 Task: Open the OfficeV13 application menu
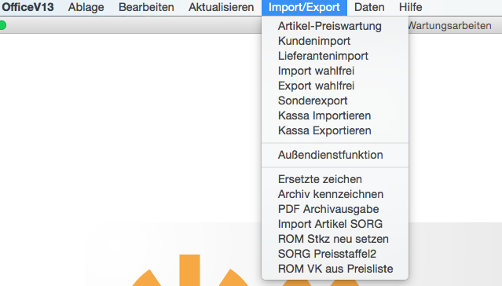(27, 7)
